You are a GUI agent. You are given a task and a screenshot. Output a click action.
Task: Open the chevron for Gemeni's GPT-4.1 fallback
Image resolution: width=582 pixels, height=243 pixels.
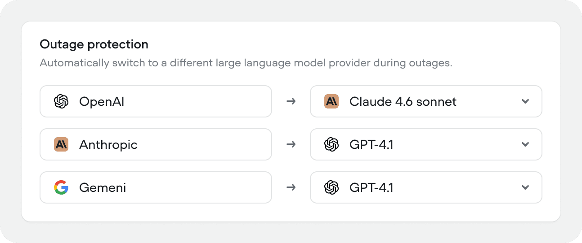(525, 187)
